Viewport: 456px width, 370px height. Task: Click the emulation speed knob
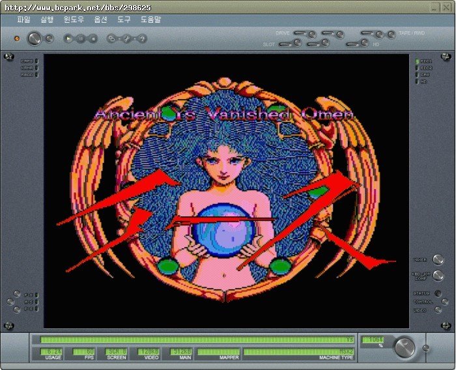coord(405,347)
